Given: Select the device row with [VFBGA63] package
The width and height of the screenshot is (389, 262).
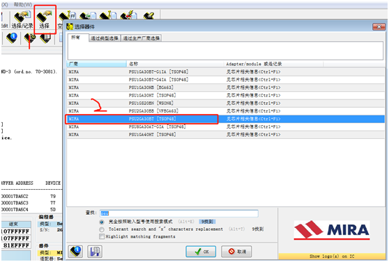Looking at the screenshot, I should click(x=226, y=111).
